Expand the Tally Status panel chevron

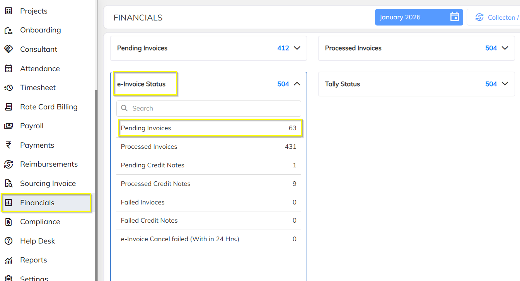tap(505, 84)
